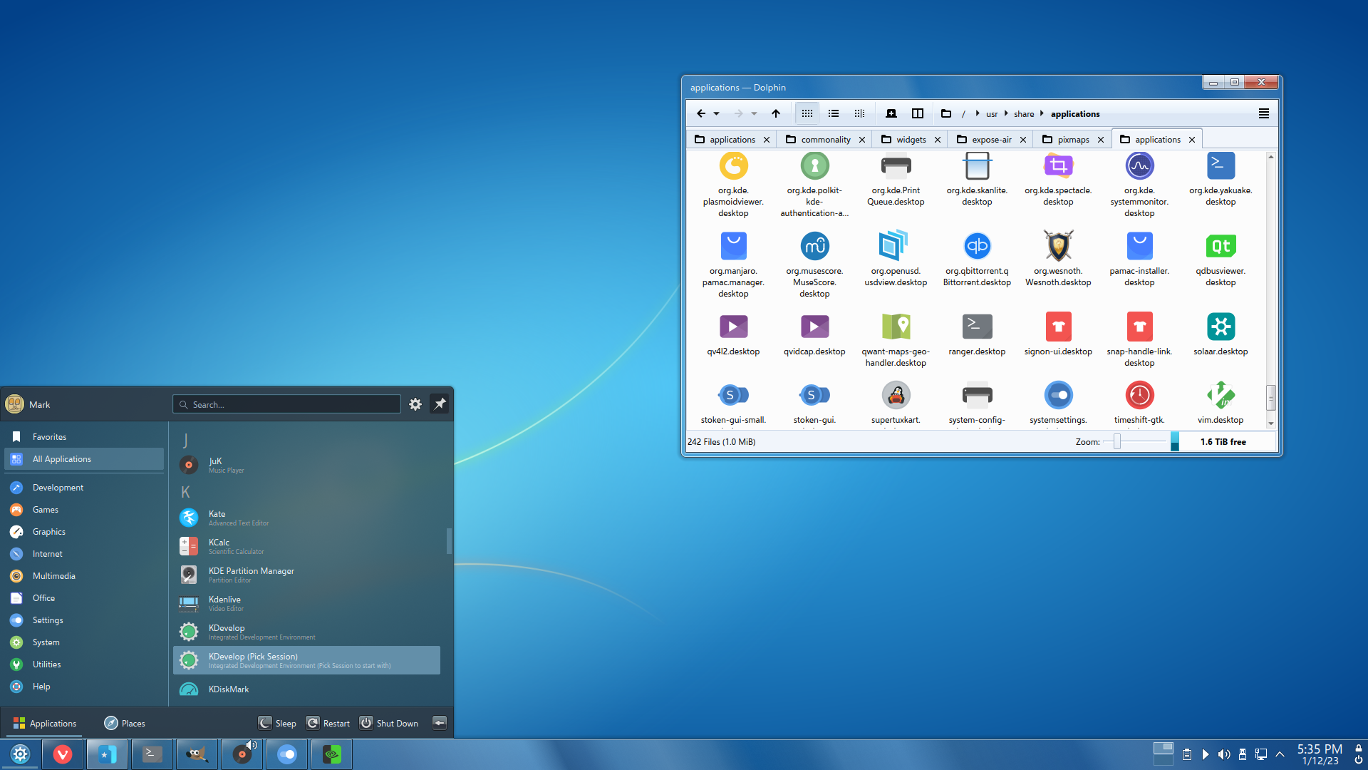Open org.kde.spectacle.desktop file icon
Viewport: 1368px width, 770px height.
pyautogui.click(x=1058, y=166)
